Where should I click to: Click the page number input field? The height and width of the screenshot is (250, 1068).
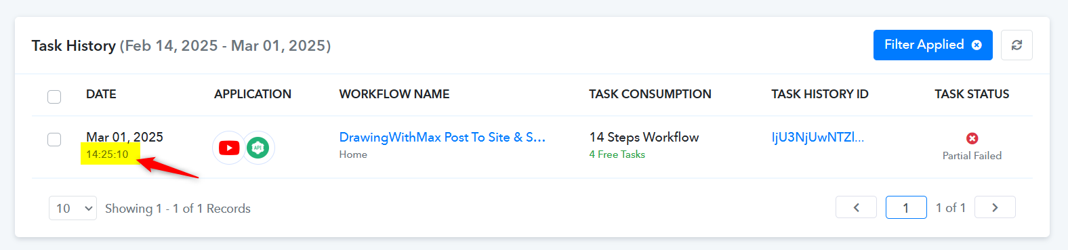pos(906,207)
